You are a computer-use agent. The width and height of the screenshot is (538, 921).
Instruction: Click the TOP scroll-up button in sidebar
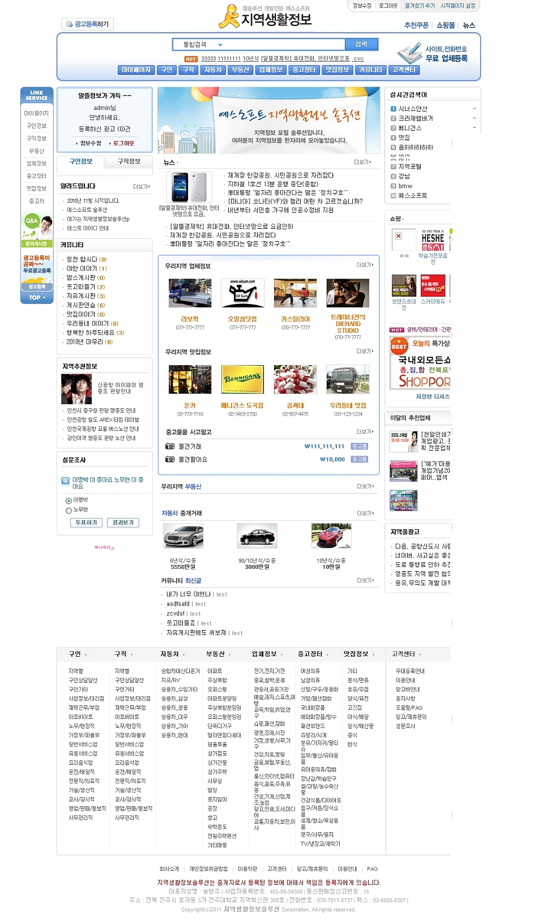click(x=37, y=297)
